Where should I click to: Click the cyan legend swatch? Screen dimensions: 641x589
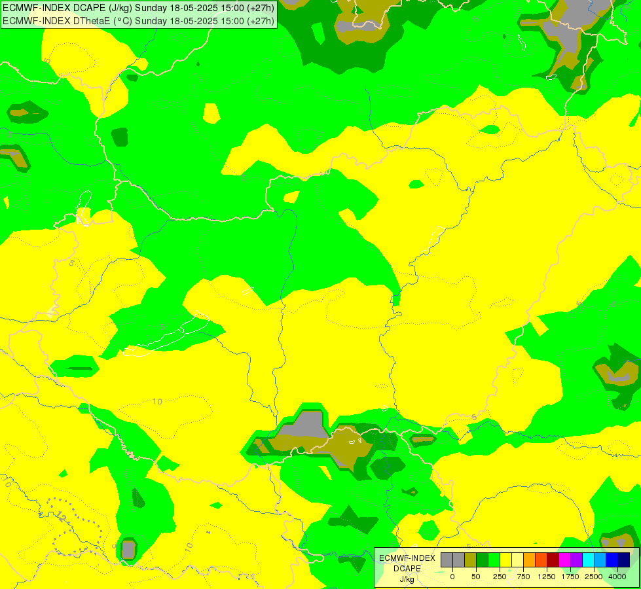click(x=588, y=560)
